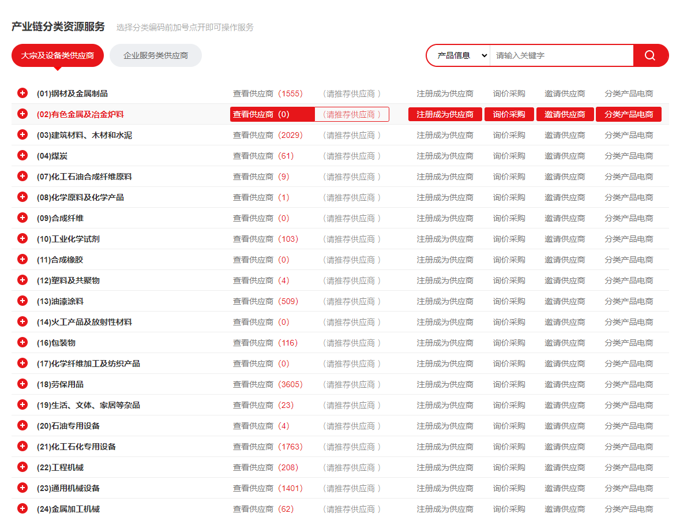676x517 pixels.
Task: Open the 产品信息 search type dropdown
Action: coord(461,55)
